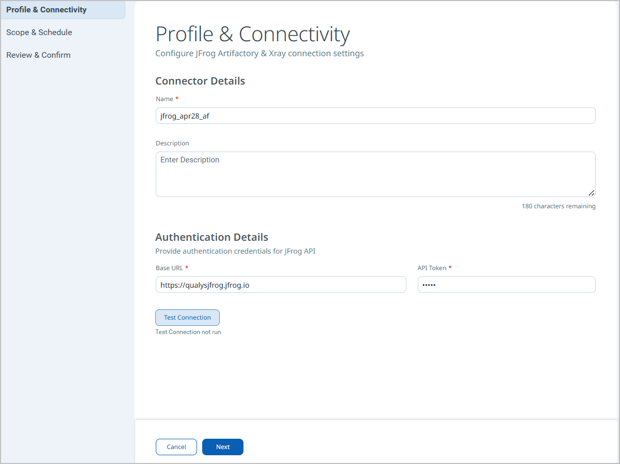Click the Authentication Details heading
The image size is (620, 464).
coord(212,237)
